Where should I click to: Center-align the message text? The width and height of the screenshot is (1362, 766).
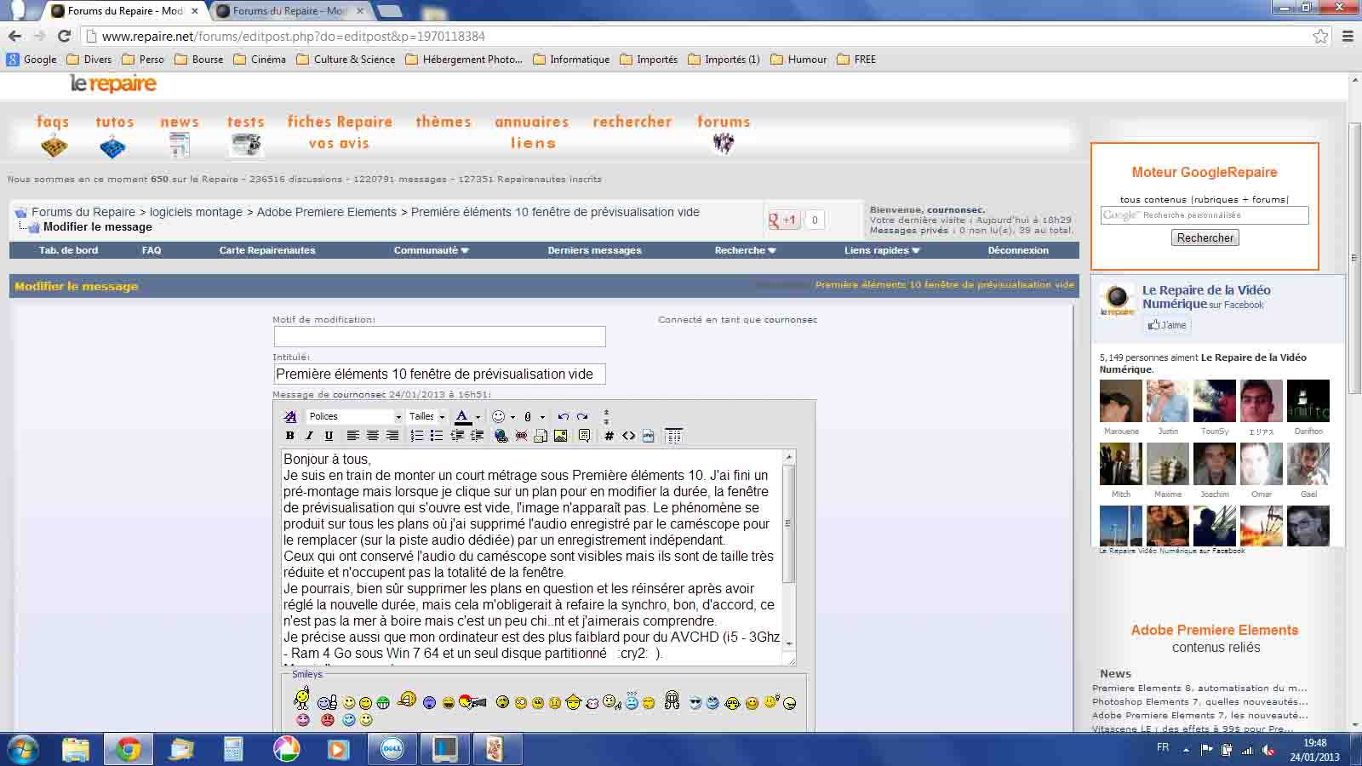click(372, 436)
